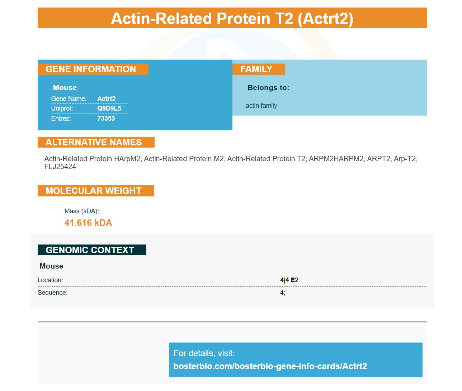This screenshot has height=391, width=462.
Task: Click the 'For details, visit:' text
Action: pos(204,353)
